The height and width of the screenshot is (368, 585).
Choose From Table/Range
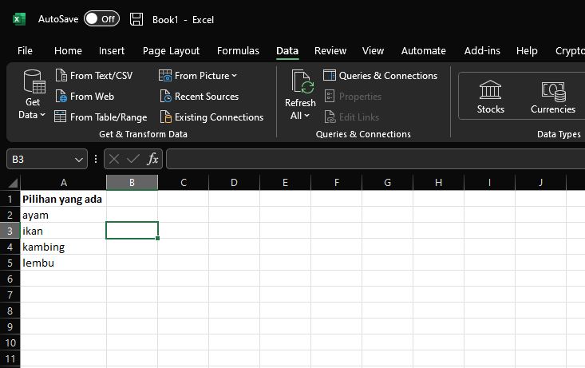click(101, 117)
